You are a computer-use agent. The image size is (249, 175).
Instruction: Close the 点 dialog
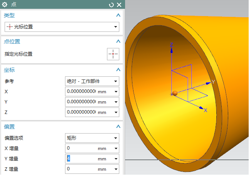(119, 5)
